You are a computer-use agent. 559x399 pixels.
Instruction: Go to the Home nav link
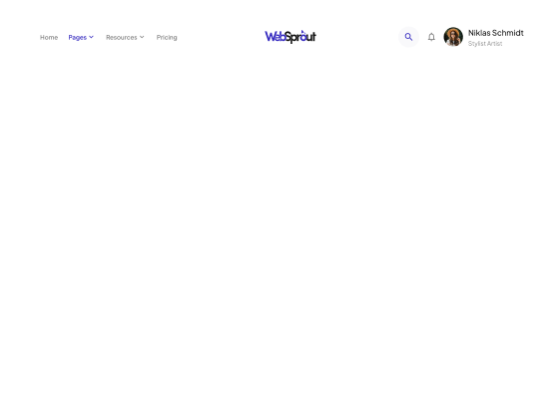(49, 38)
